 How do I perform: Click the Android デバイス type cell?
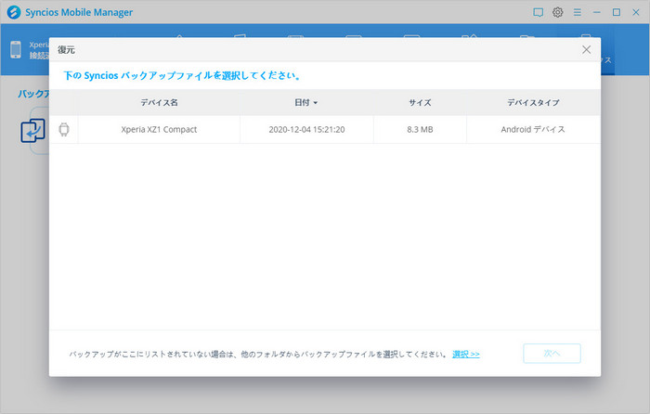(x=533, y=129)
